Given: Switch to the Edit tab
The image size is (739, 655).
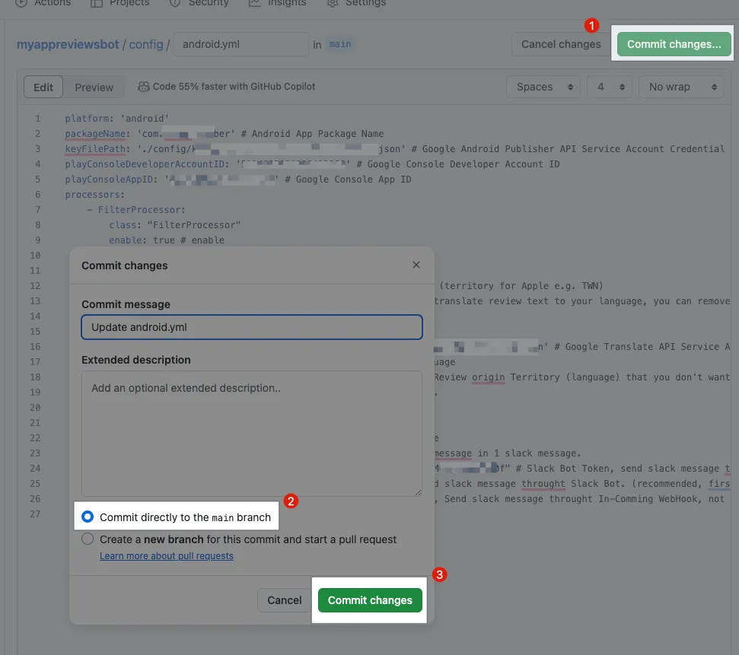Looking at the screenshot, I should tap(43, 87).
